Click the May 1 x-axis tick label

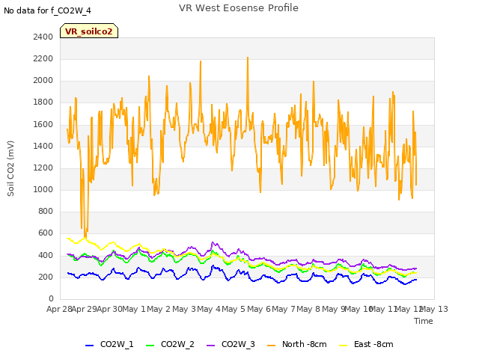click(134, 309)
